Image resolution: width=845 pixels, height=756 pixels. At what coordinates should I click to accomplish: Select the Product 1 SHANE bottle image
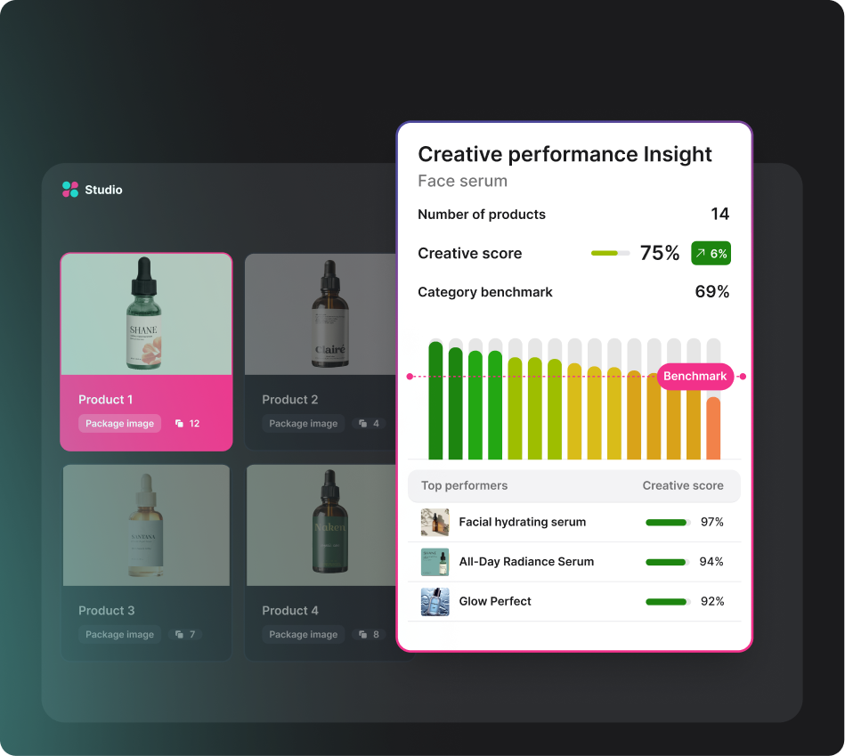[146, 314]
